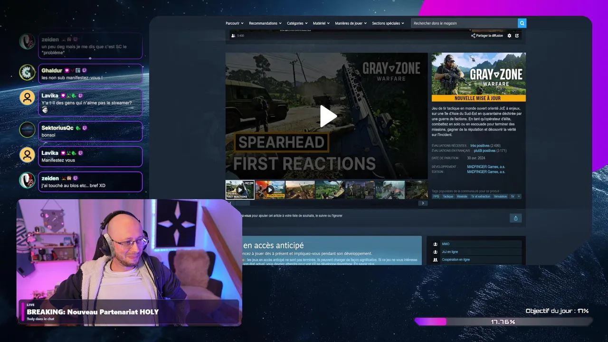Open MADFINGER Games publisher link in Édition row

coord(486,172)
